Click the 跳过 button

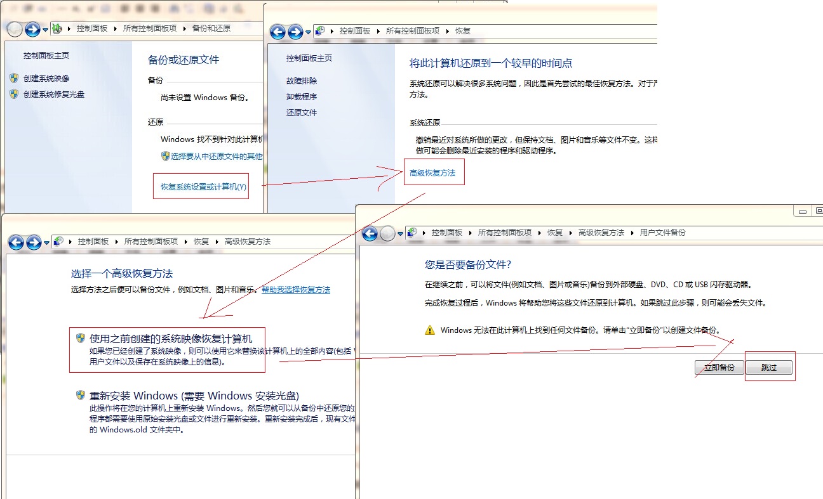point(769,368)
